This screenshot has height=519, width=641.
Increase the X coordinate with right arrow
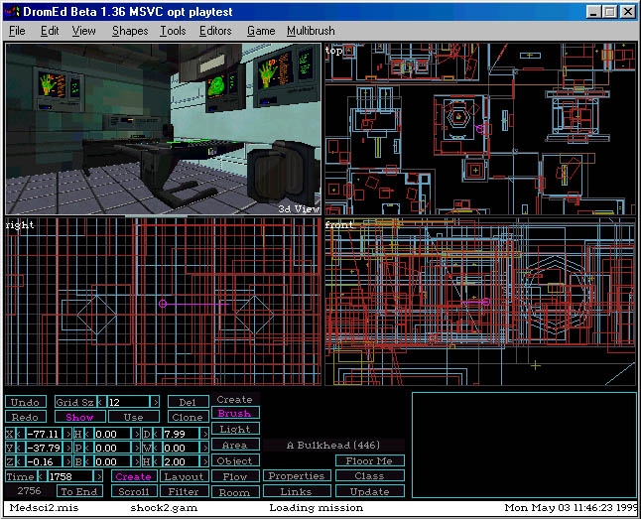click(x=67, y=434)
